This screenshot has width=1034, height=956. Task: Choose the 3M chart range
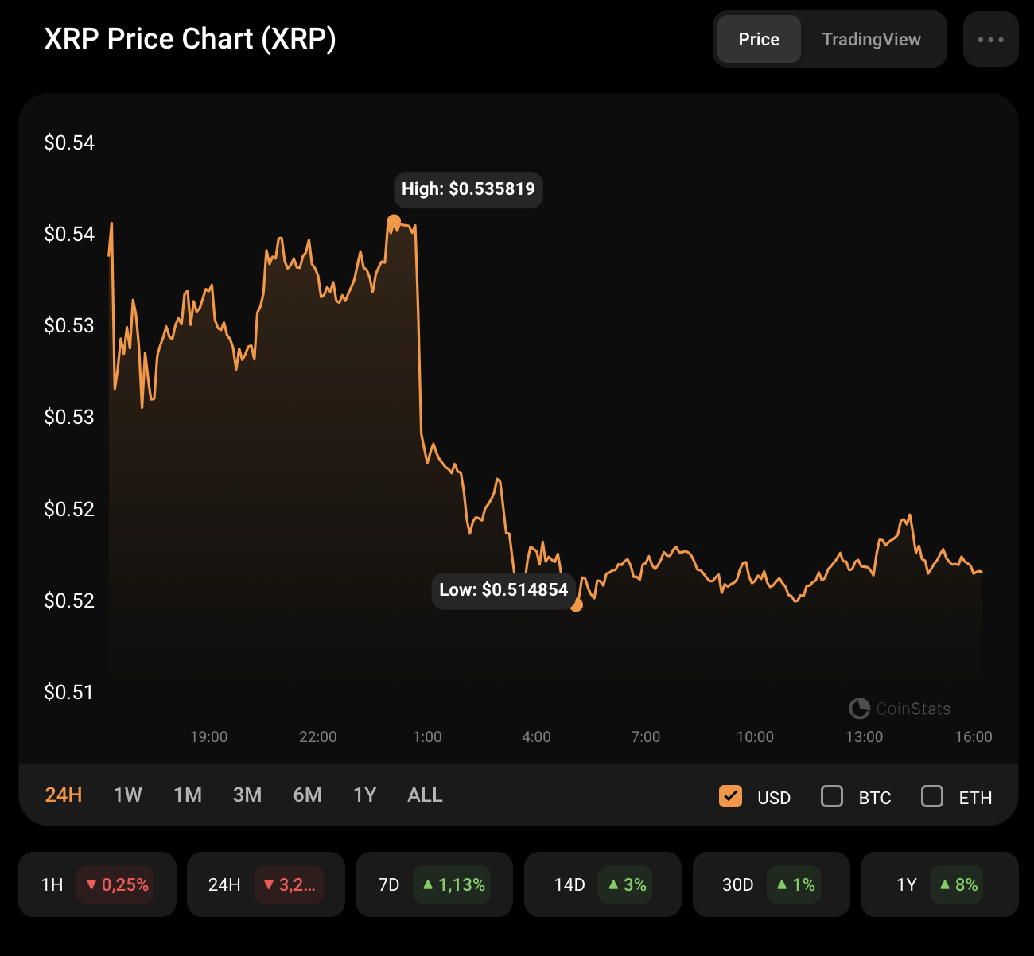click(247, 795)
